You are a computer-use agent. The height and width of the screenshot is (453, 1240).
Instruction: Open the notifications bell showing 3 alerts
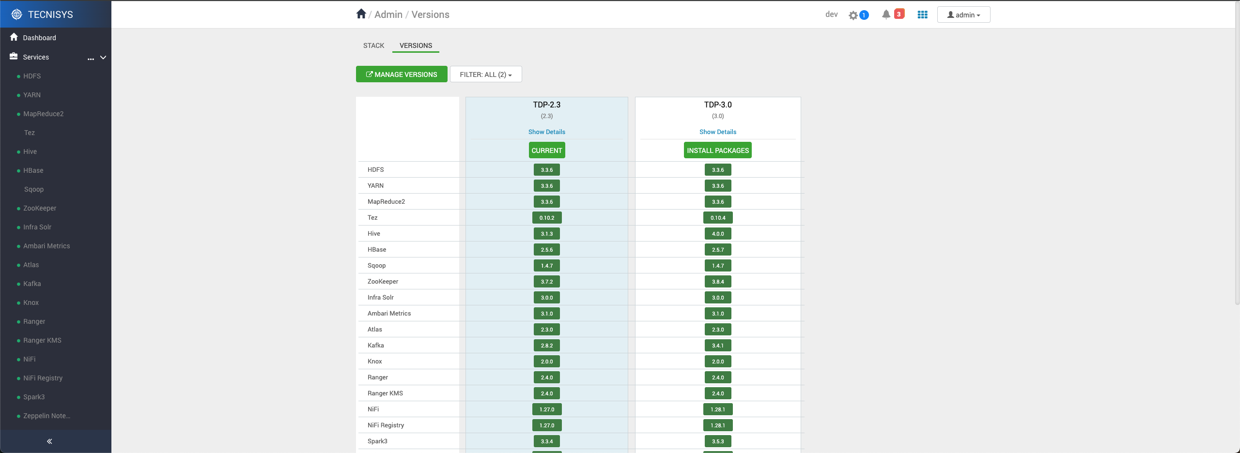(x=886, y=14)
